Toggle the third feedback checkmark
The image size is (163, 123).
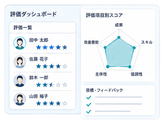point(89,112)
